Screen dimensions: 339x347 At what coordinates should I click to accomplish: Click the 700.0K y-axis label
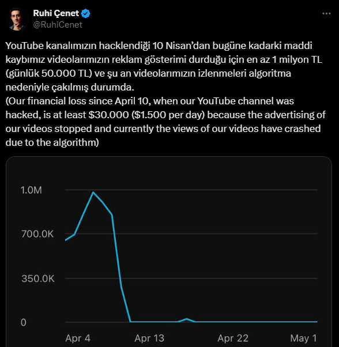(37, 234)
